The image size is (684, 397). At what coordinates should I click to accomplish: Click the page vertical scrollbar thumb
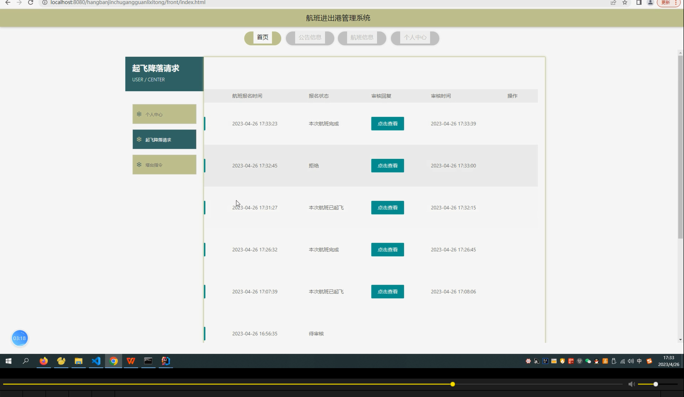pos(680,147)
